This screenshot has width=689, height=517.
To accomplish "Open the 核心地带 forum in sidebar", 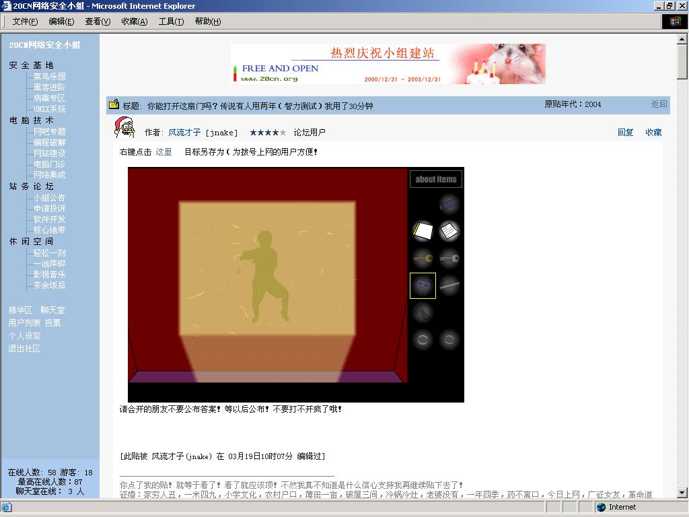I will pos(50,230).
